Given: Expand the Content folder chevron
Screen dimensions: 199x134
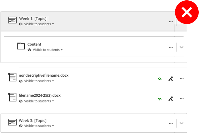Looking at the screenshot, I should [182, 47].
